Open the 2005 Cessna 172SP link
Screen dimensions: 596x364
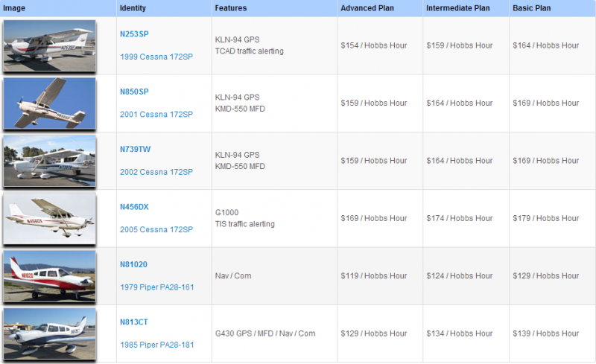coord(156,229)
